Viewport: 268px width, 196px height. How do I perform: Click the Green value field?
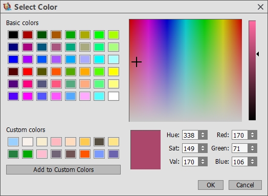[x=240, y=148]
